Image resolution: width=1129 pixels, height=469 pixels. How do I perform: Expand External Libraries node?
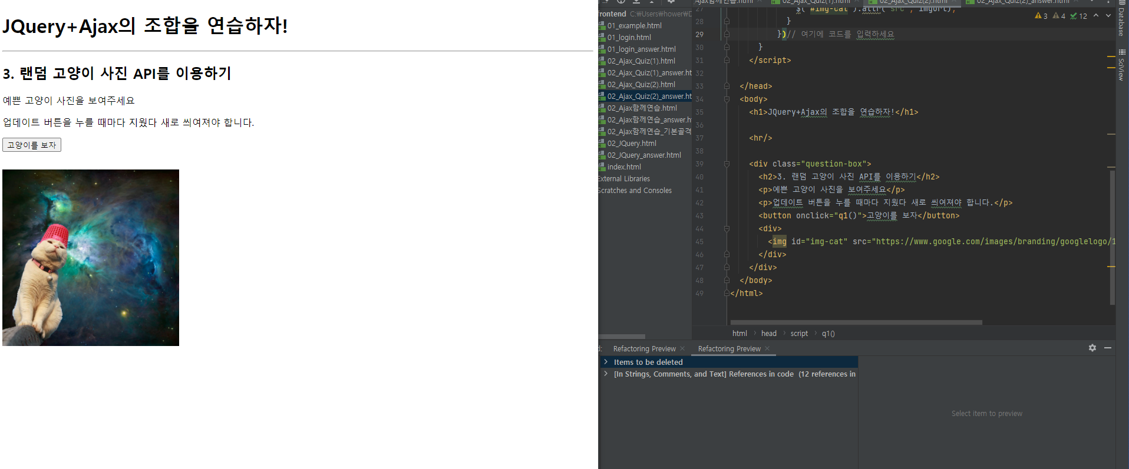[623, 179]
